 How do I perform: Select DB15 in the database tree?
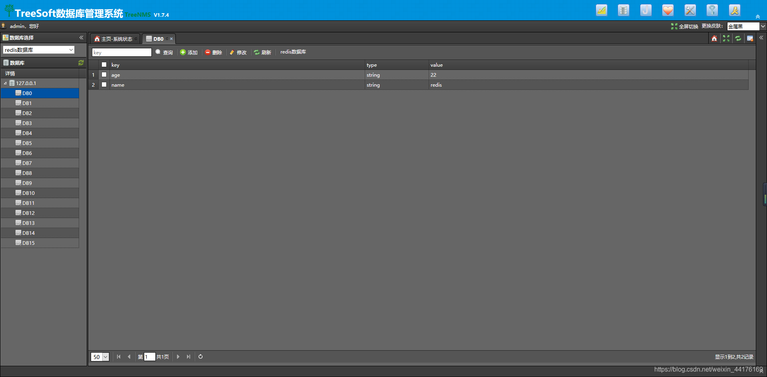40,243
